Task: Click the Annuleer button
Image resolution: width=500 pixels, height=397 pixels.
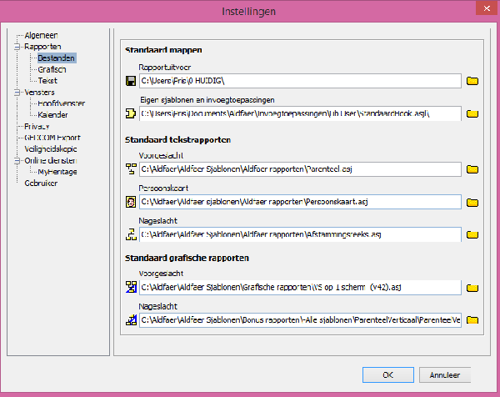Action: coord(445,374)
